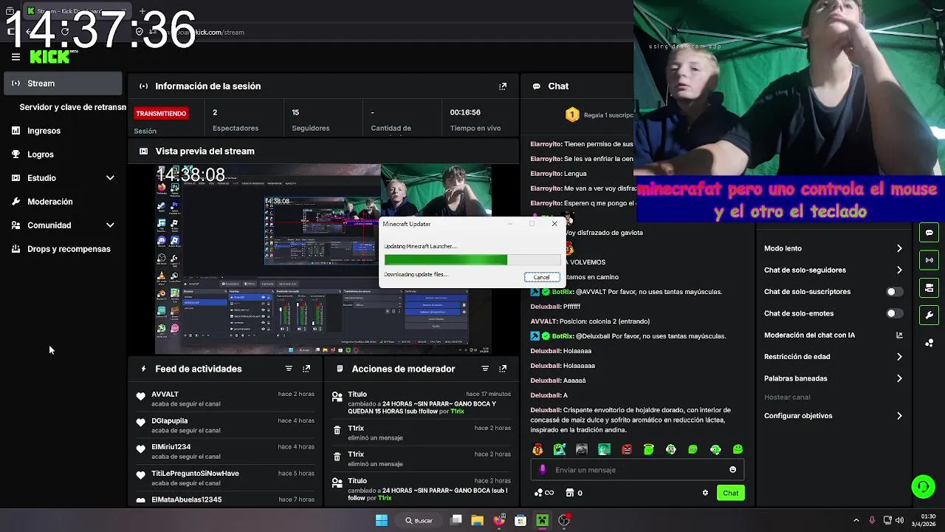Open OBS Studio from the taskbar
Screen dimensions: 945x532
pyautogui.click(x=564, y=520)
